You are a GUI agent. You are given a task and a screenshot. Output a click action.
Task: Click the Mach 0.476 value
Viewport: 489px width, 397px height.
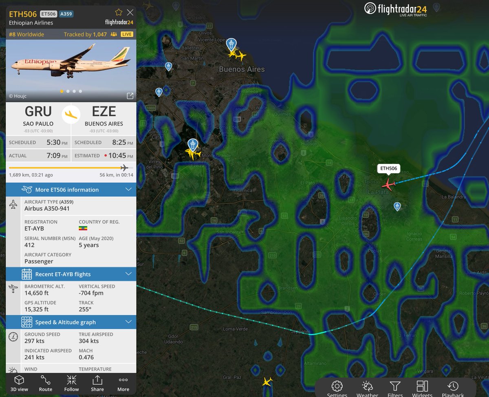[x=86, y=357]
